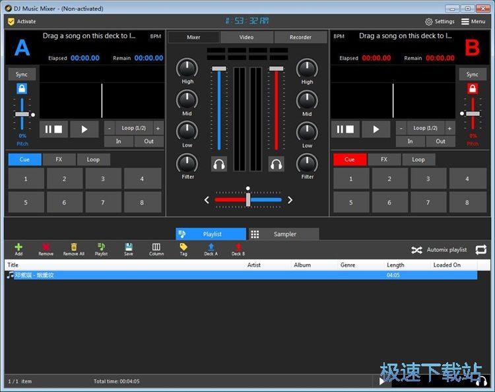Load the track to Deck B
Screen dimensions: 495x392
pos(238,247)
